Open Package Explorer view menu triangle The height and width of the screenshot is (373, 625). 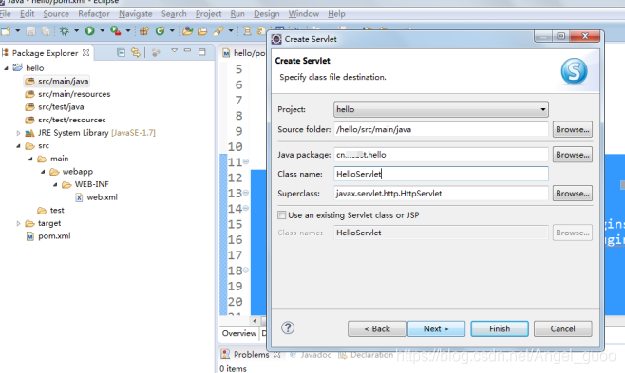point(174,51)
